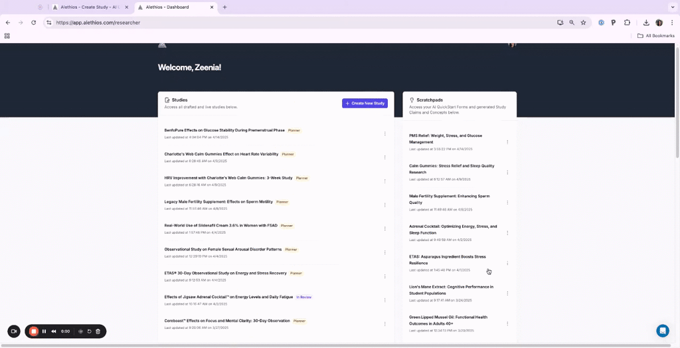Open options for Calm Gummies scratchpad
This screenshot has height=348, width=680.
(507, 172)
